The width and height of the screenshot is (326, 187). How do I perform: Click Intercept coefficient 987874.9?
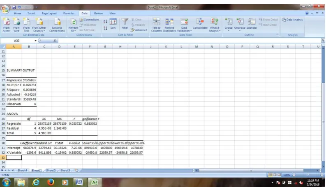[x=29, y=148]
